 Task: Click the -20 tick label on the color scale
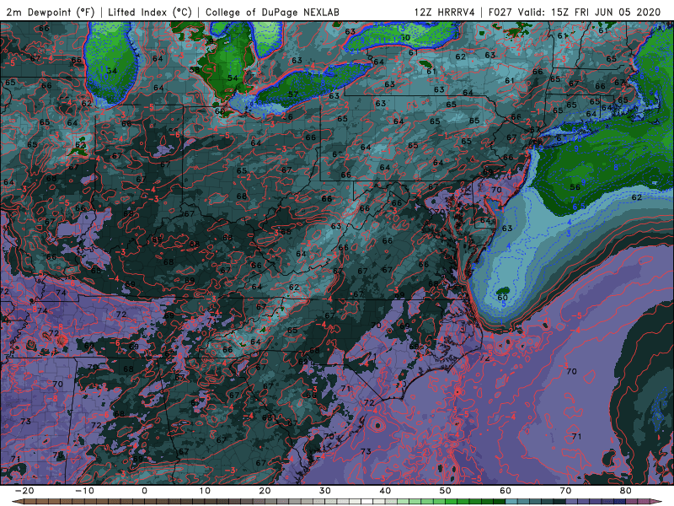point(24,491)
